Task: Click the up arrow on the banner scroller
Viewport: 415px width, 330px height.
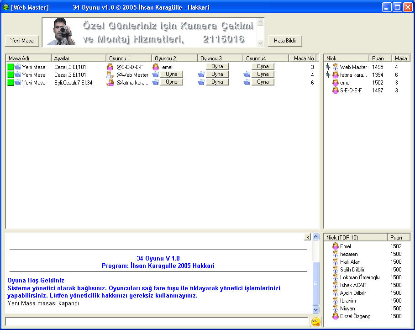Action: [x=260, y=21]
